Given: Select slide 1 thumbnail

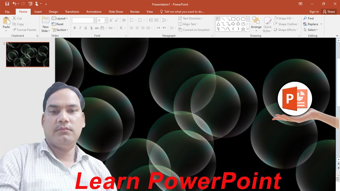Looking at the screenshot, I should pos(28,54).
